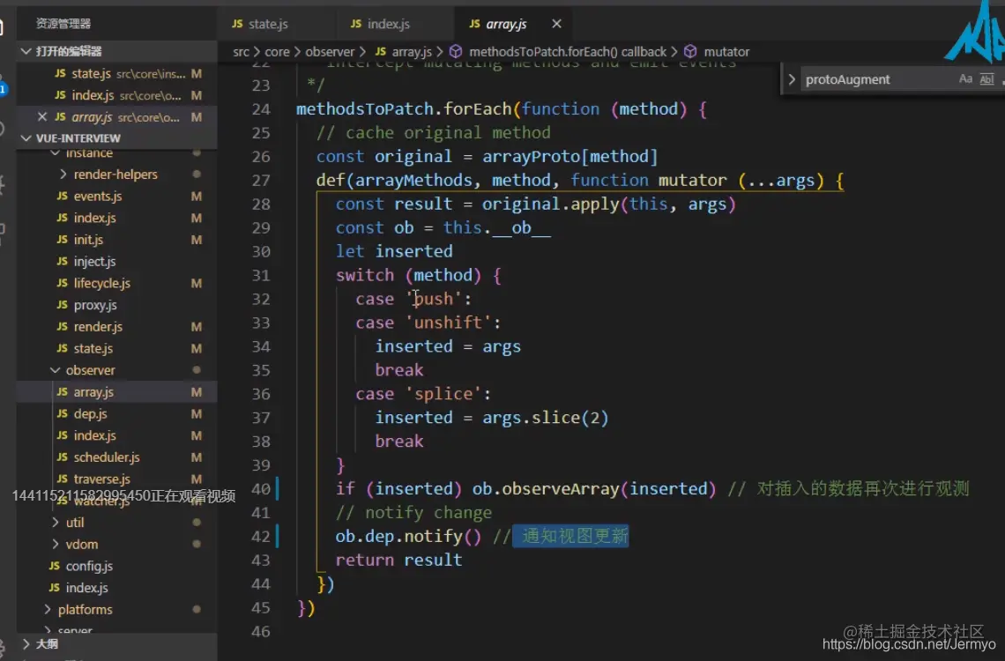
Task: Click observer in the breadcrumb path
Action: [x=330, y=52]
